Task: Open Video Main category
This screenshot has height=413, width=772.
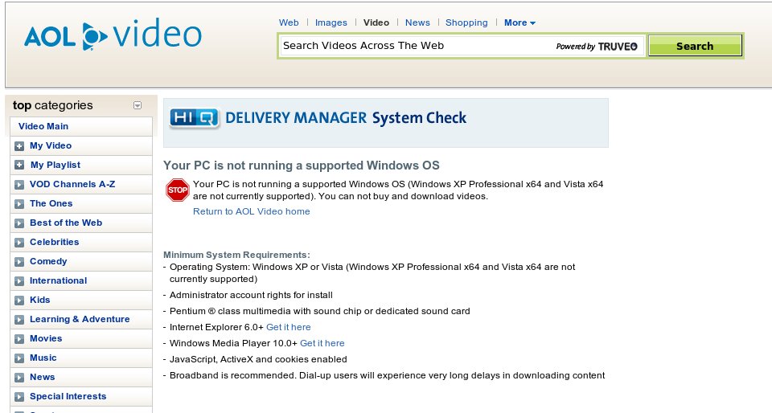Action: point(43,126)
